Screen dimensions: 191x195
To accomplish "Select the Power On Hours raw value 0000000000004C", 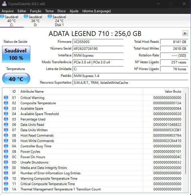I will point(167,157).
